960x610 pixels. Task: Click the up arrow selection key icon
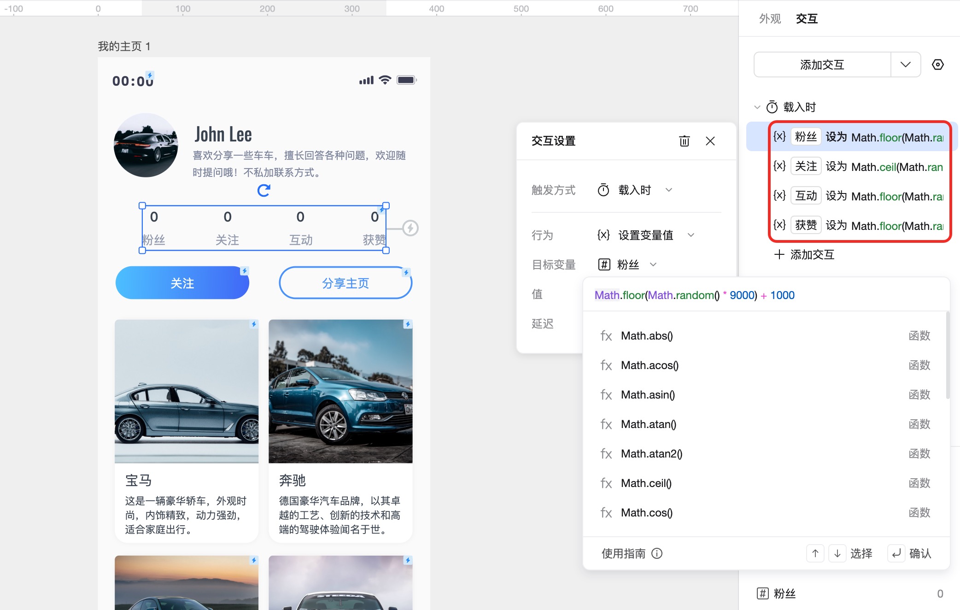(815, 553)
